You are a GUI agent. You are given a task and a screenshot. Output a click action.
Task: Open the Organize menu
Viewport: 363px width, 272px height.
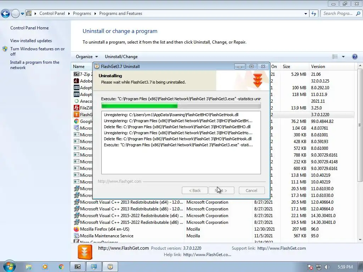pyautogui.click(x=87, y=57)
